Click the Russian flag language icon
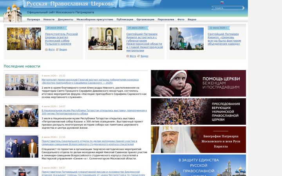282x176 pixels. [x=222, y=2]
